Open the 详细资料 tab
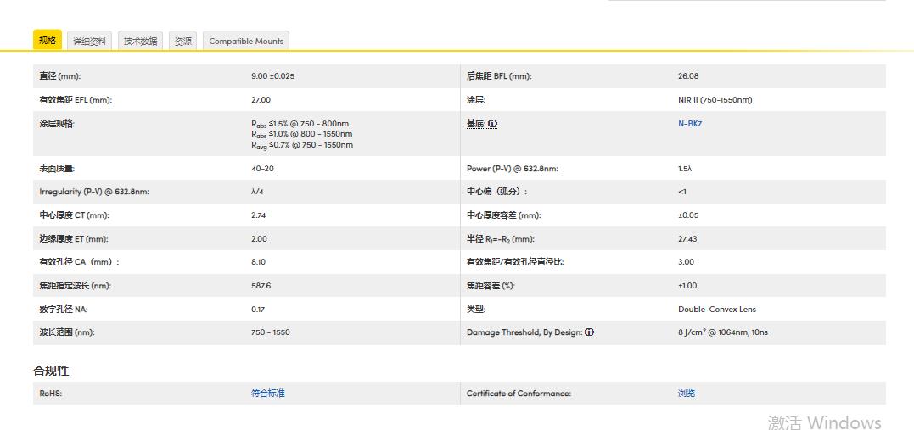 pos(89,41)
